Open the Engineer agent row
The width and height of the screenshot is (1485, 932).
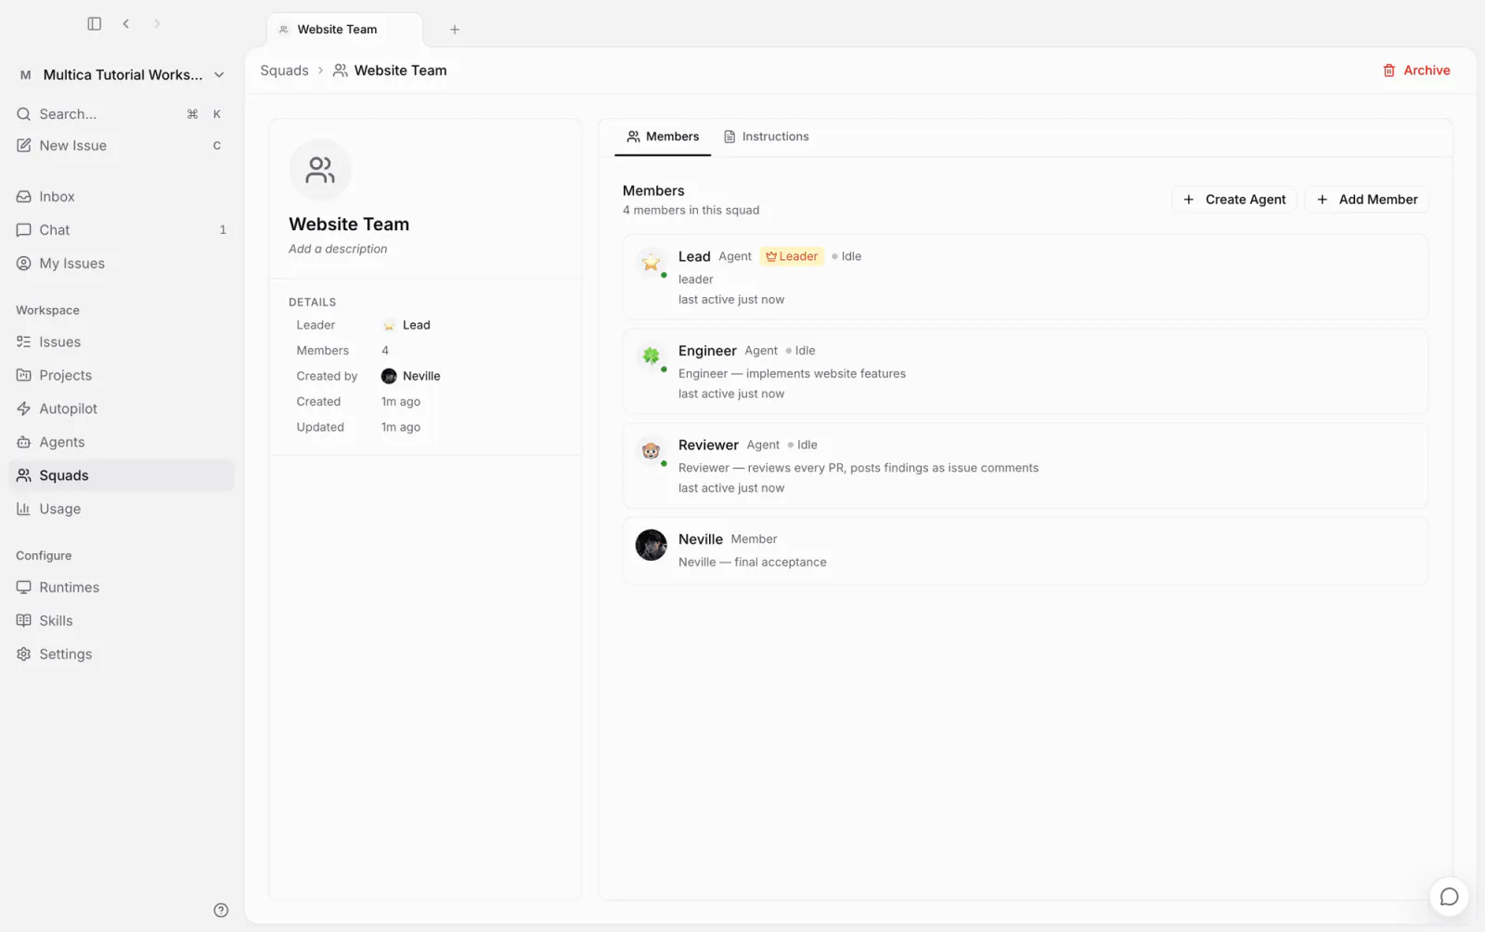coord(1026,371)
